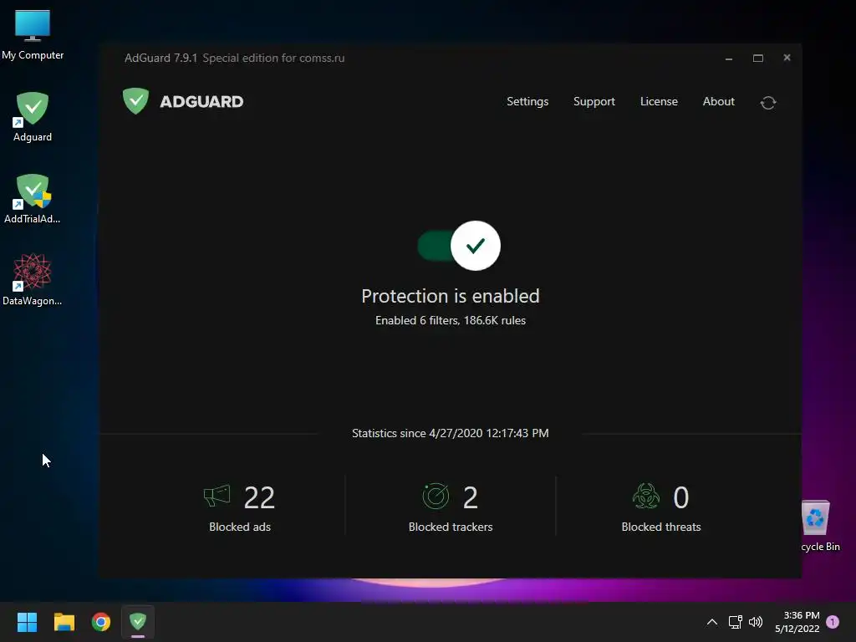Image resolution: width=856 pixels, height=642 pixels.
Task: Select the My Computer desktop icon
Action: 33,34
